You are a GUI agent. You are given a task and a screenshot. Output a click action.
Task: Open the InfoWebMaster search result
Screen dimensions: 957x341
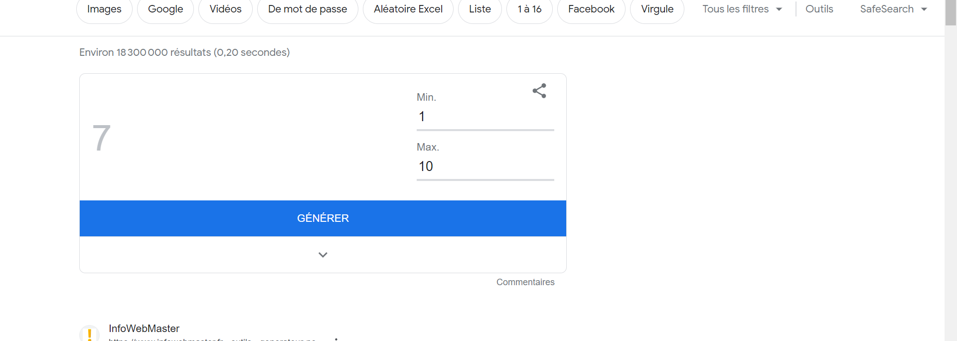pos(144,329)
